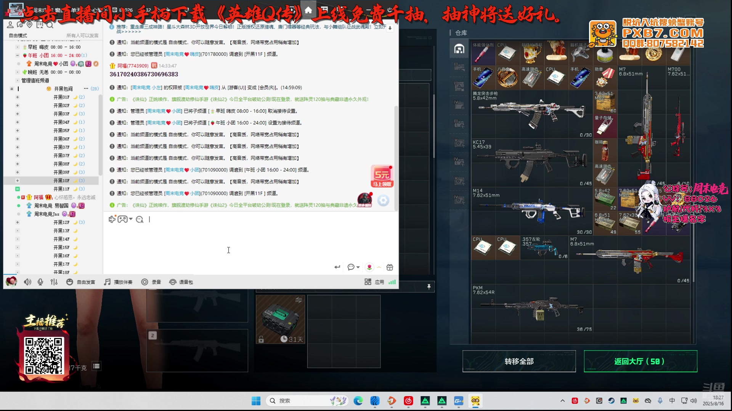
Task: Click the 量子存储 USB item
Action: pyautogui.click(x=605, y=126)
